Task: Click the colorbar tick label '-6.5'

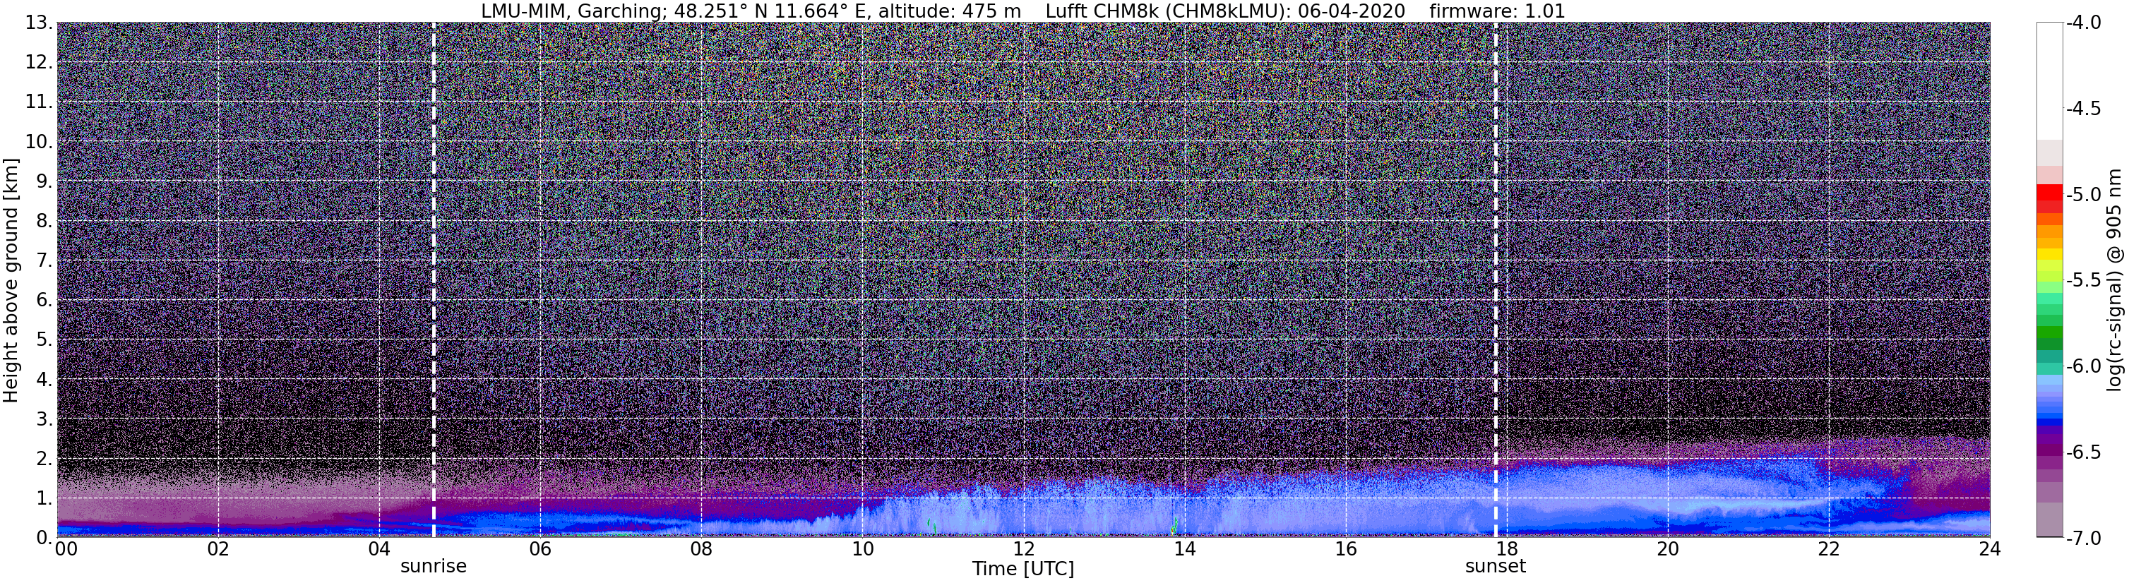Action: point(2082,452)
